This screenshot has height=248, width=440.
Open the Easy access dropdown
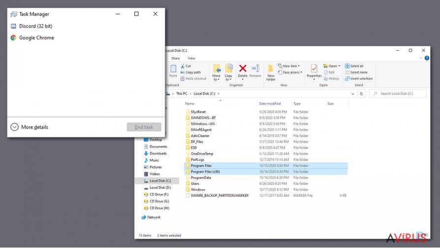click(291, 72)
